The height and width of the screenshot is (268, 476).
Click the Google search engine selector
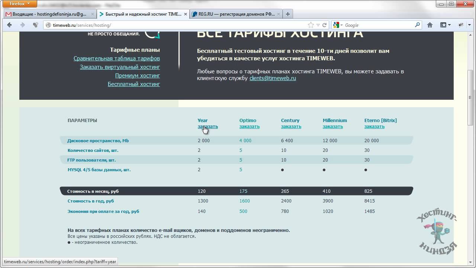click(x=338, y=25)
